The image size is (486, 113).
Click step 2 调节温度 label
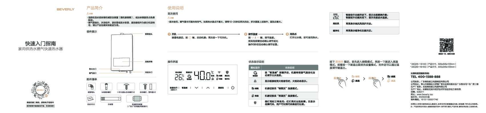[253, 34]
